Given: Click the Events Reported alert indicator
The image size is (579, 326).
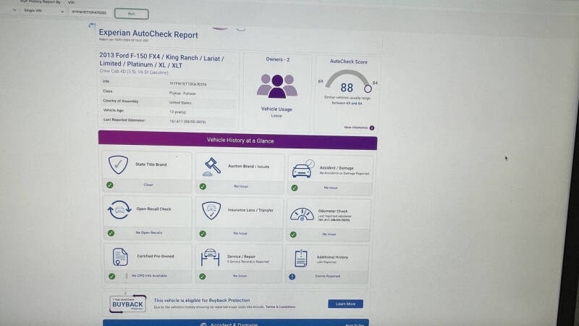Looking at the screenshot, I should click(x=292, y=276).
